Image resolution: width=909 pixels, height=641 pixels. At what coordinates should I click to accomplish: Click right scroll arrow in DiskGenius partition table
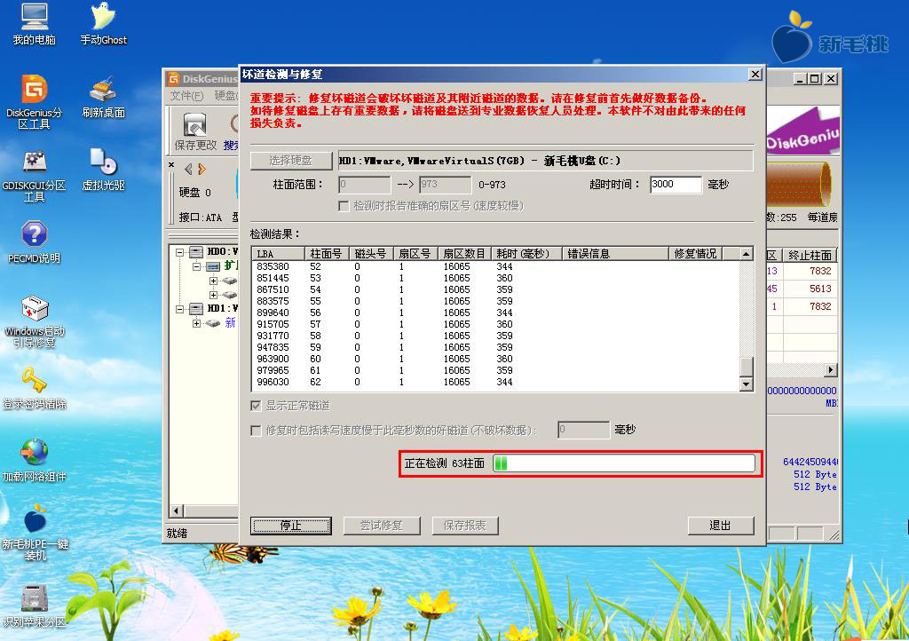click(831, 369)
